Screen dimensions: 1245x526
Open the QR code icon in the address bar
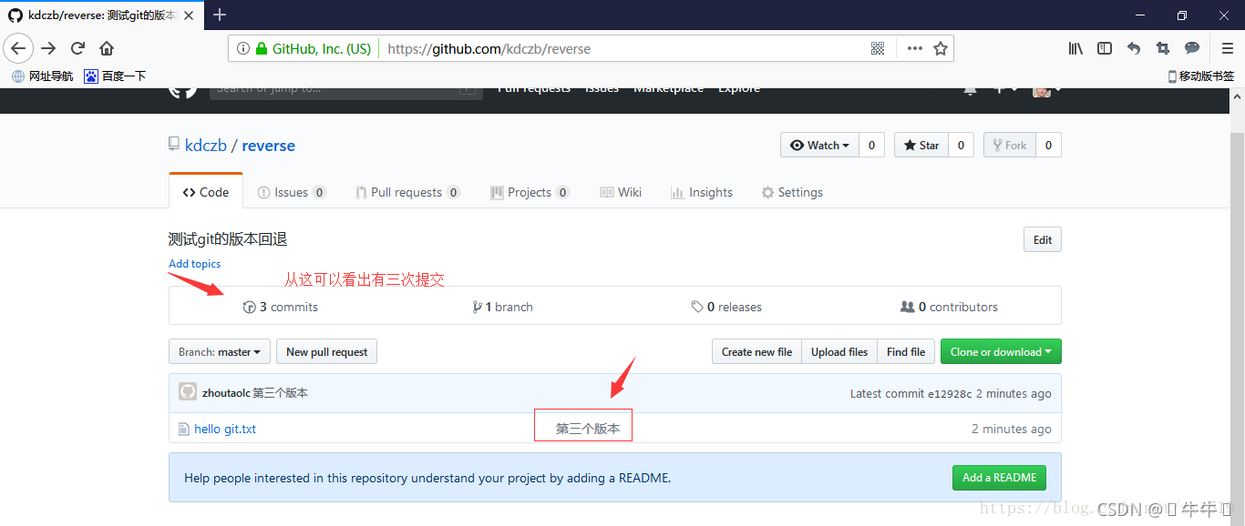878,49
